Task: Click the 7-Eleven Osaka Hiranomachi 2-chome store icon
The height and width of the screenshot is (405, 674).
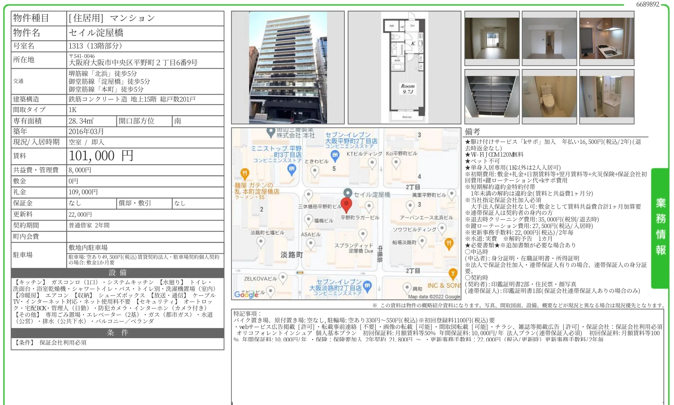Action: tap(335, 155)
